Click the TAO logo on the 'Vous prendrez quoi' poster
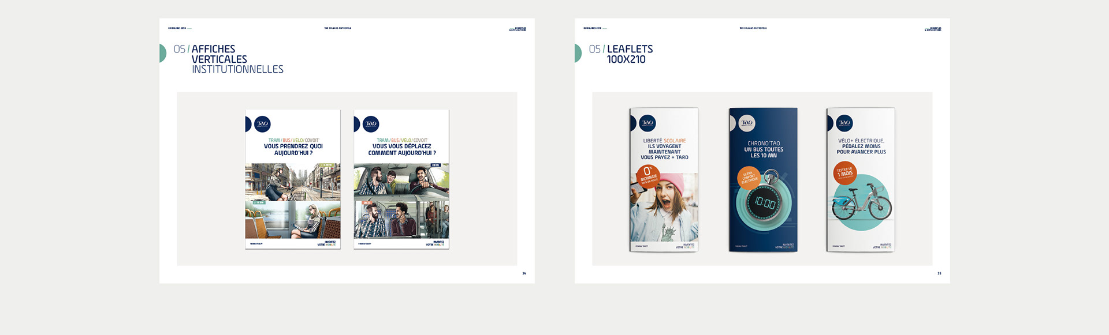 tap(262, 124)
